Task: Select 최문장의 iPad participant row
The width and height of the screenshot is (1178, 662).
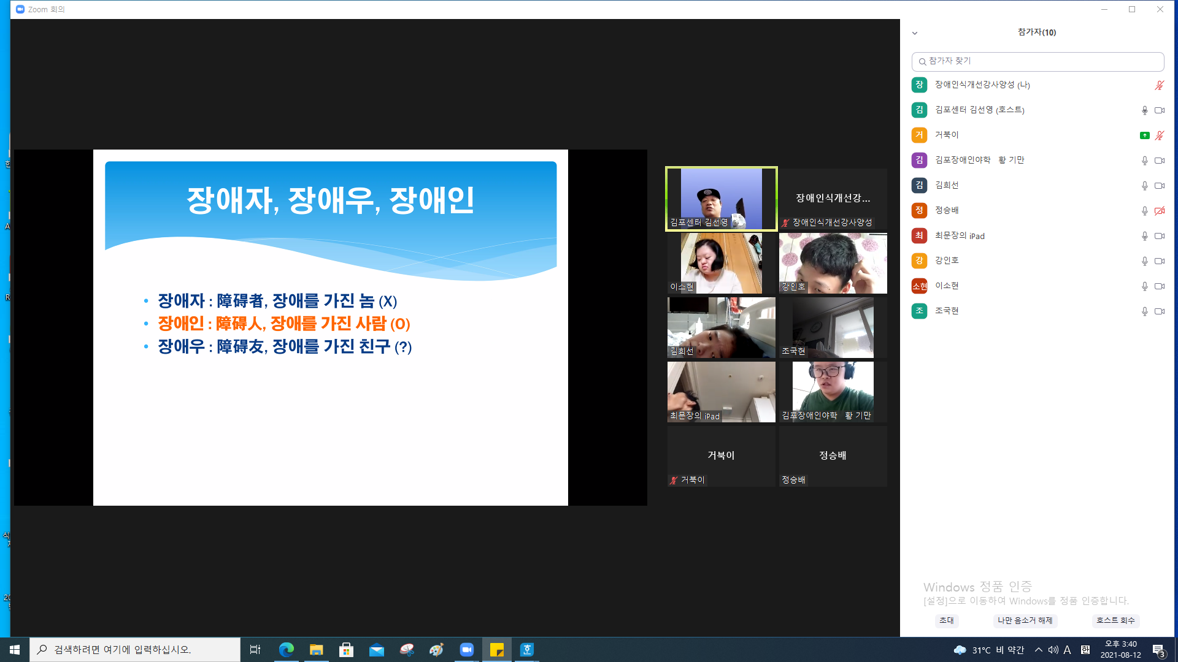Action: click(1037, 235)
